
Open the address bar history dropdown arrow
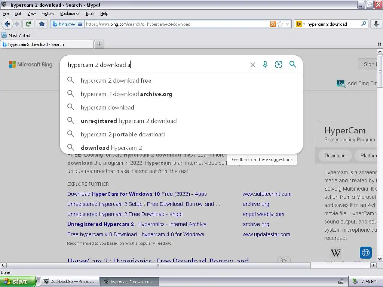click(x=288, y=24)
